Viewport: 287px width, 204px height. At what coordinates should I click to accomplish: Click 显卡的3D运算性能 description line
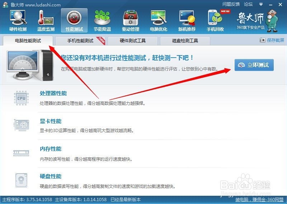coord(87,131)
